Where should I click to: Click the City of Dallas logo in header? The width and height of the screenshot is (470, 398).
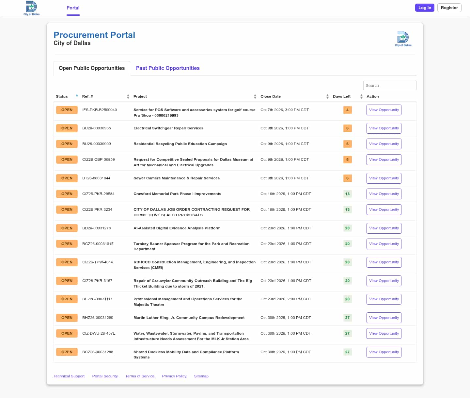(x=31, y=8)
